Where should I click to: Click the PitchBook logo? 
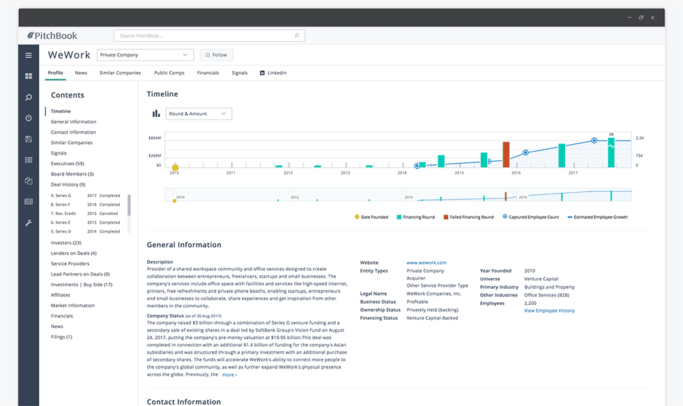[52, 36]
